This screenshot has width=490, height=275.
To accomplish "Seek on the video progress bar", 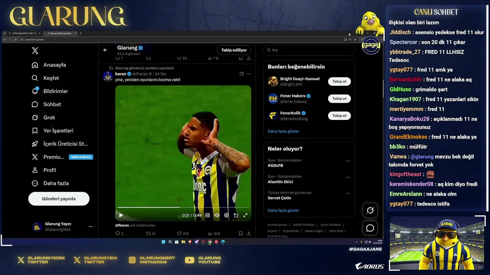I will (x=183, y=207).
